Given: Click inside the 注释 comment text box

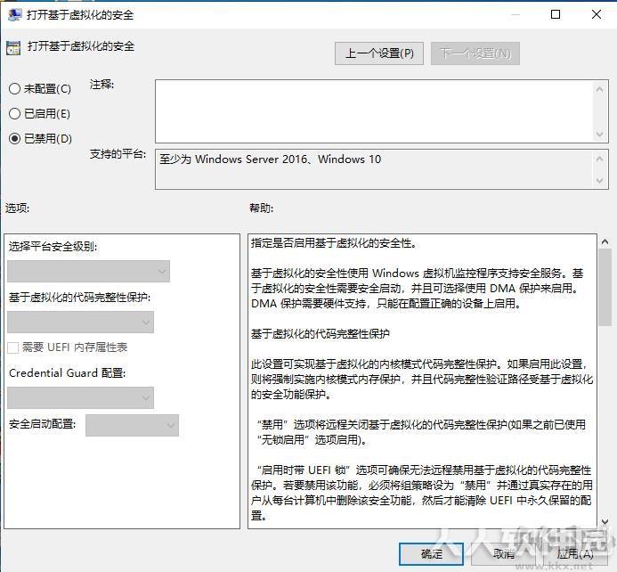Looking at the screenshot, I should (x=374, y=111).
